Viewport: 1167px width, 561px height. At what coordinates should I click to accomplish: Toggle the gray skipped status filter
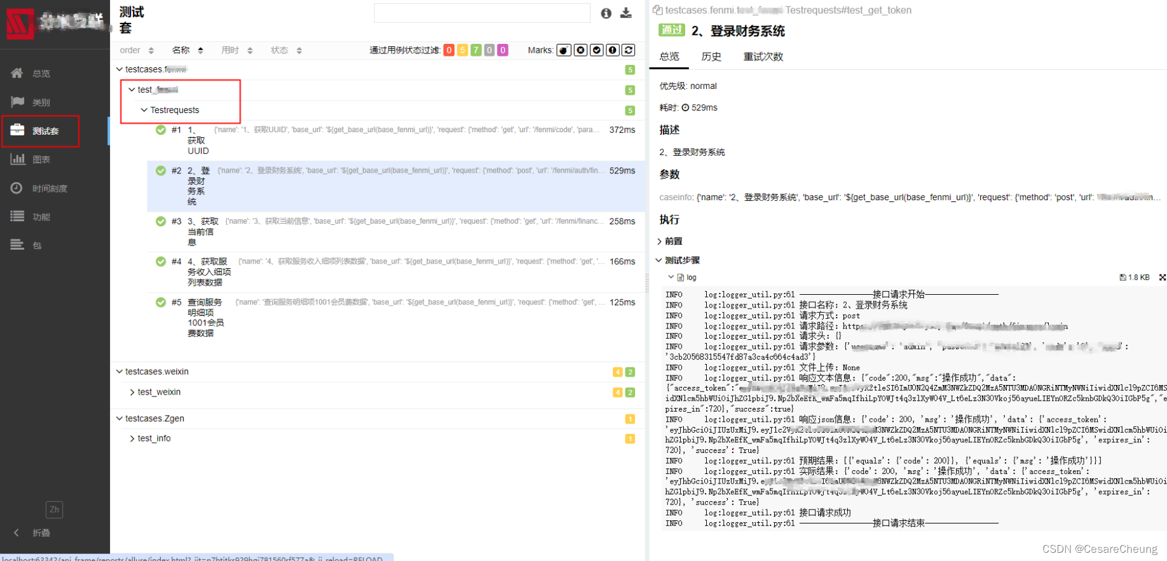pos(489,50)
